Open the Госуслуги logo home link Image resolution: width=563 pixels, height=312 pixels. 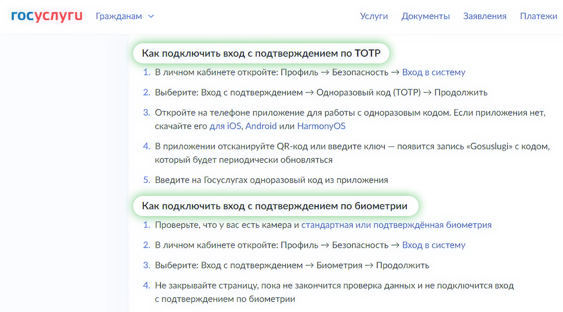[47, 16]
